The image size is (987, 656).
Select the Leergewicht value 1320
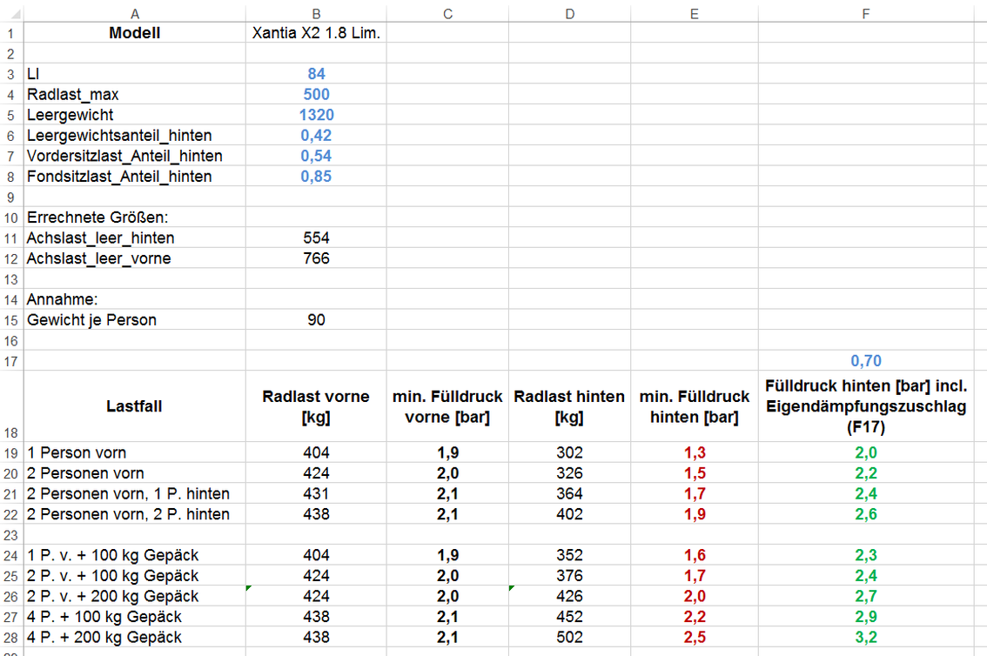tap(316, 115)
